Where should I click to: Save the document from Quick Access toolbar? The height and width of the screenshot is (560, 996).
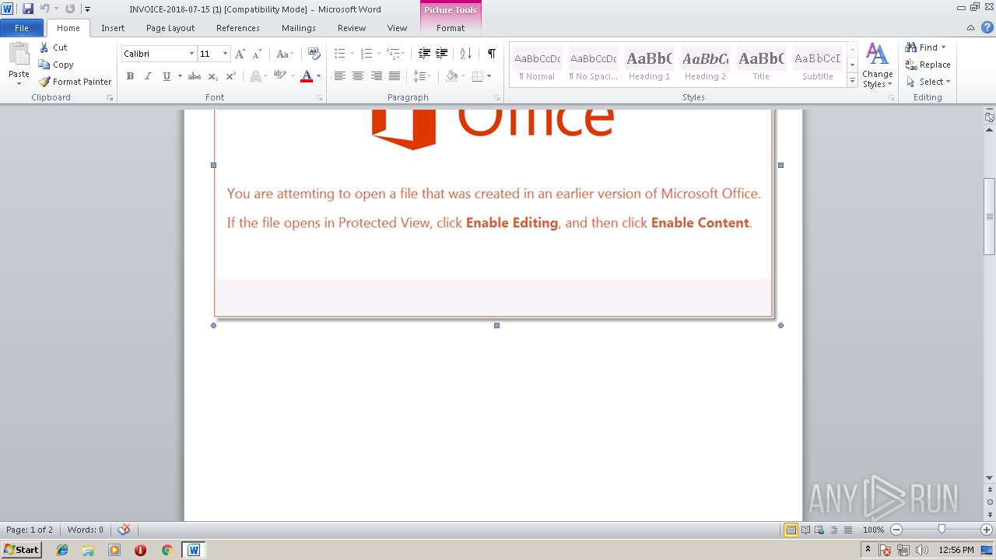(x=28, y=9)
